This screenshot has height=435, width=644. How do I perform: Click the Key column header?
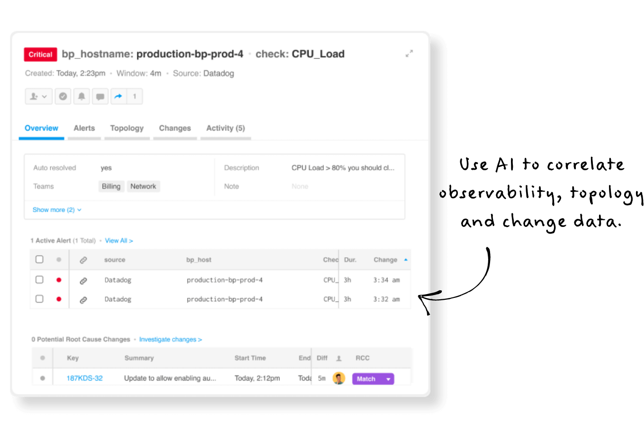point(73,358)
